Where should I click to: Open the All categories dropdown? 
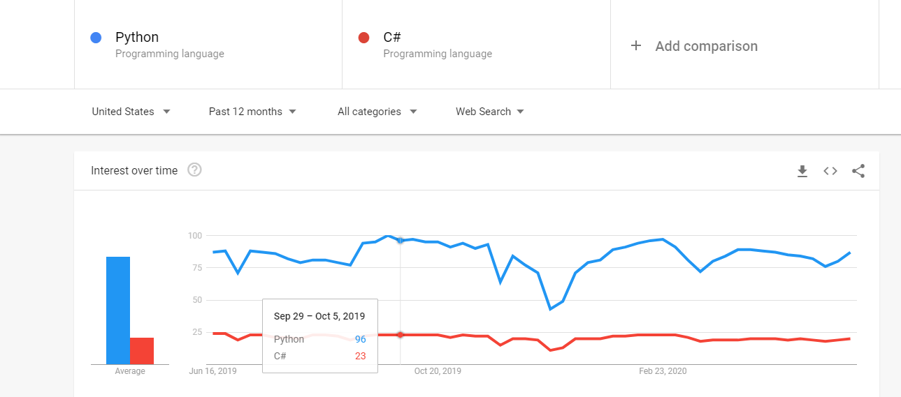(377, 112)
